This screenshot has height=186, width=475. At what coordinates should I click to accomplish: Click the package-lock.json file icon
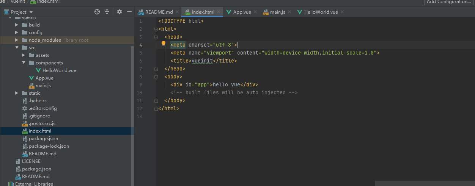pos(25,146)
